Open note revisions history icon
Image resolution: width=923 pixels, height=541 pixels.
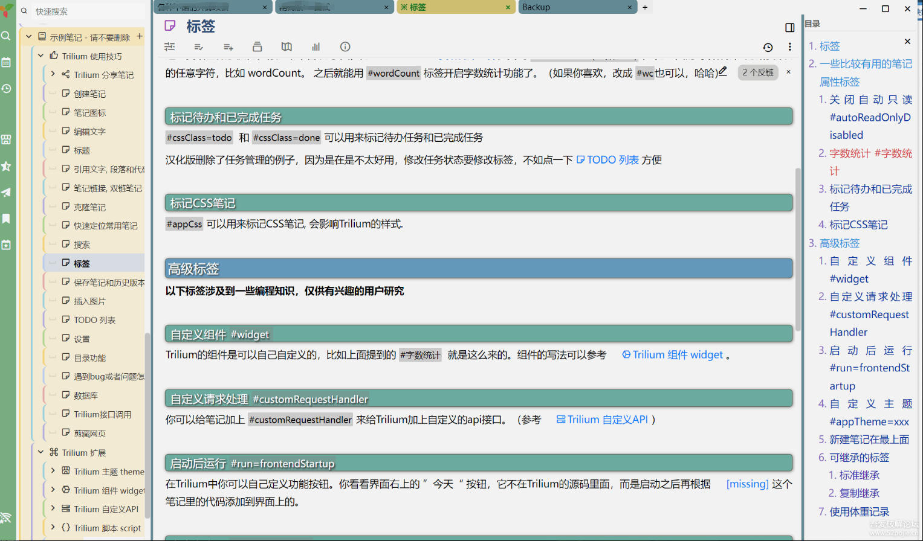768,47
